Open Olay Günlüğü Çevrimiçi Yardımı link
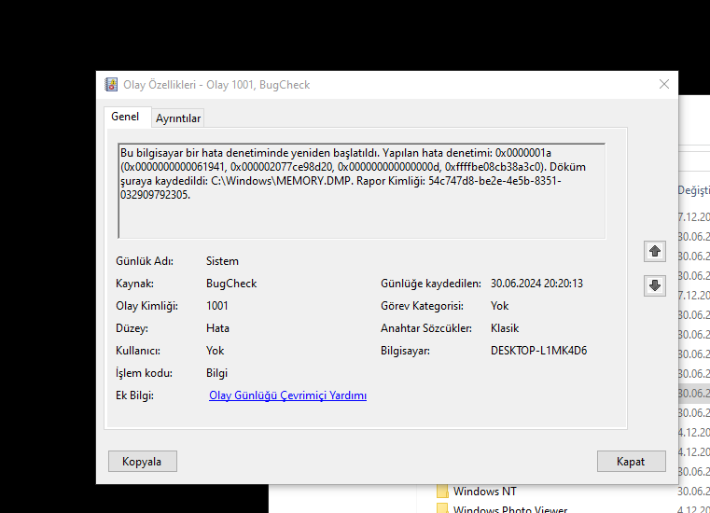Screen dimensions: 710x513 pyautogui.click(x=287, y=395)
